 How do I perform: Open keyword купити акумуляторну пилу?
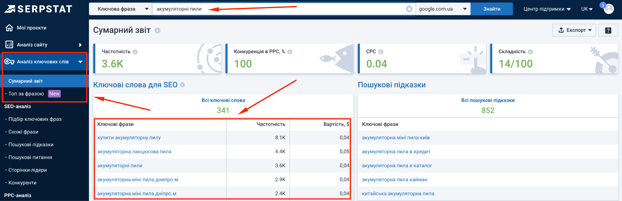point(129,138)
